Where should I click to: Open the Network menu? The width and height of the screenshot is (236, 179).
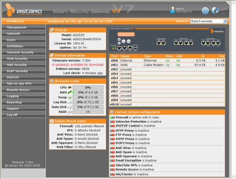tap(23, 34)
